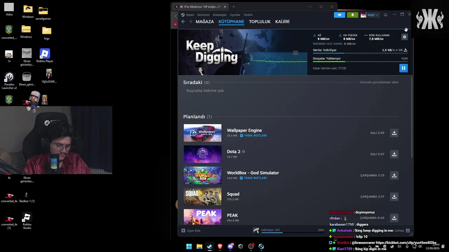Select the Wallpaper Engine title text
The height and width of the screenshot is (252, 449).
point(244,130)
